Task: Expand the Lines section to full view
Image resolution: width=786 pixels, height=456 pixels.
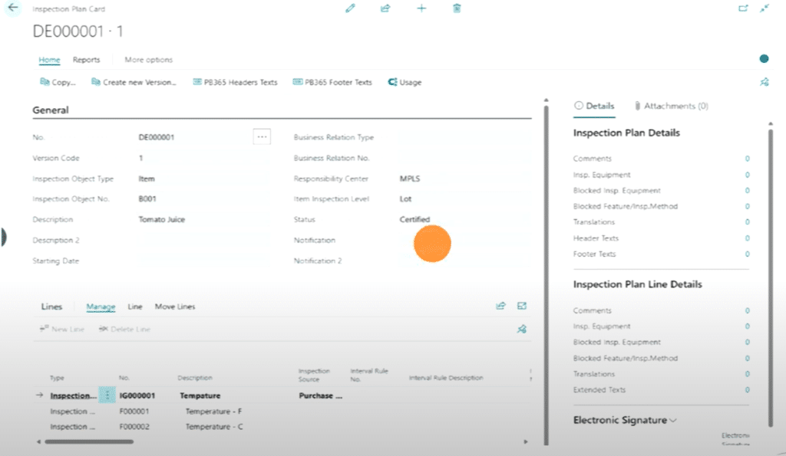Action: [x=522, y=306]
